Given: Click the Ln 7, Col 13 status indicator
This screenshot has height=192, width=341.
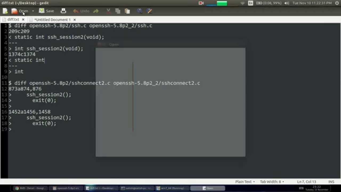Looking at the screenshot, I should [x=306, y=182].
